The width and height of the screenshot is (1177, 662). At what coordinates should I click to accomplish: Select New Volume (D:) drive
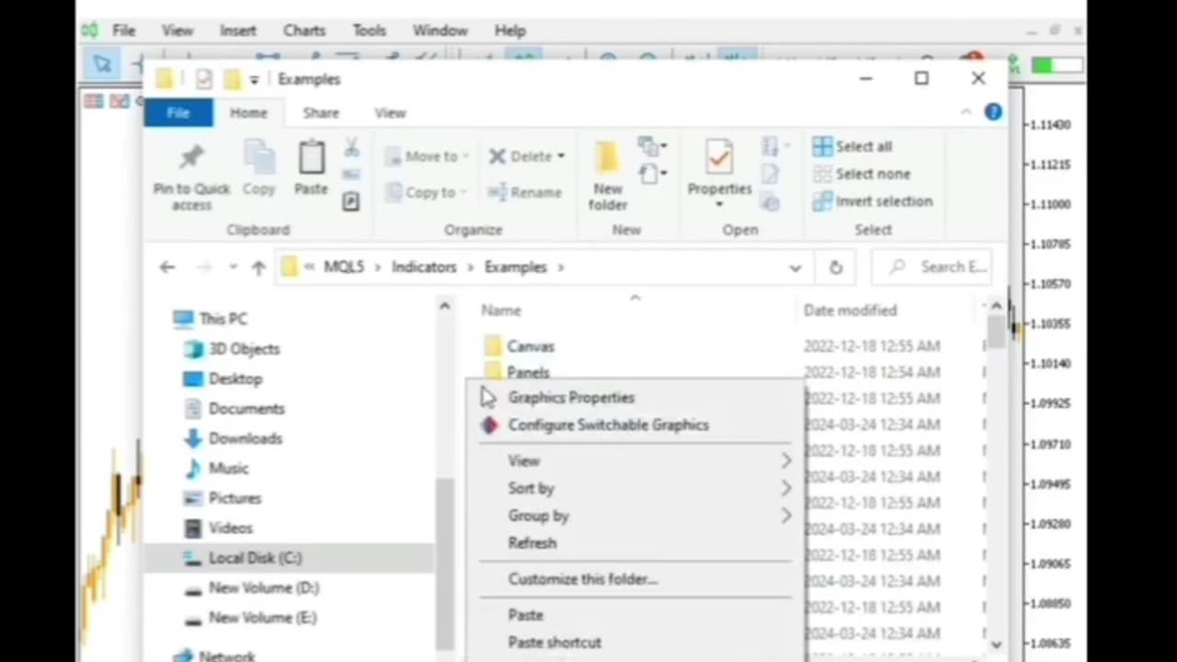[251, 588]
